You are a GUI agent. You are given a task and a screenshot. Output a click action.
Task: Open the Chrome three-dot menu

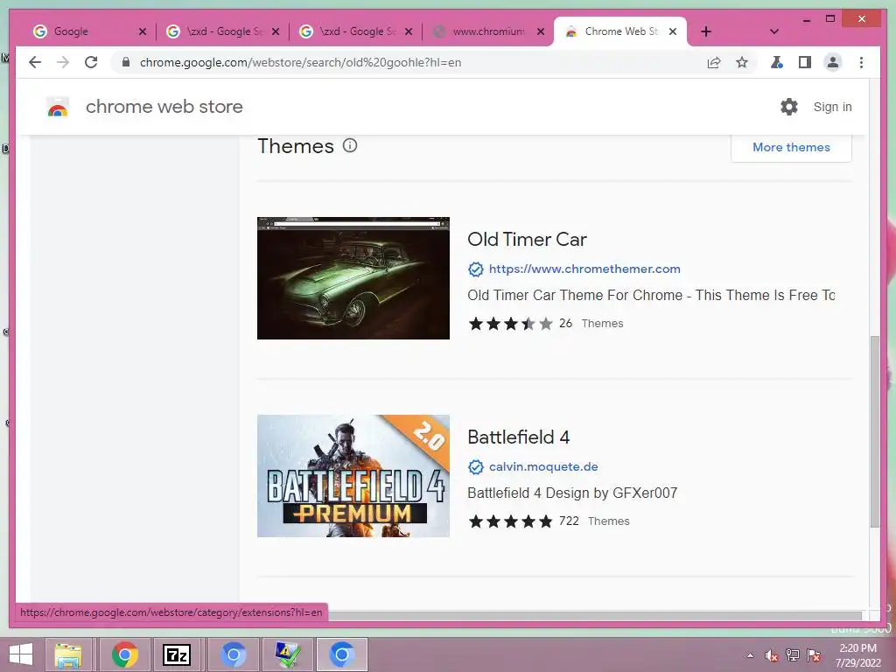tap(861, 62)
